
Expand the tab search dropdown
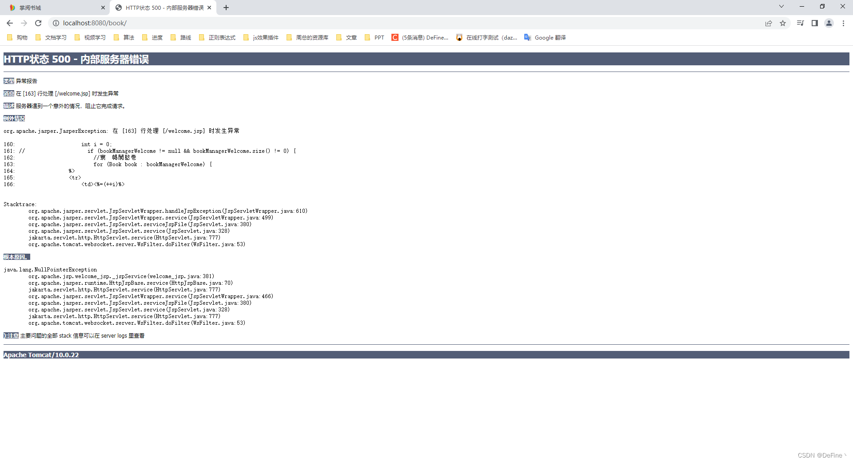coord(781,6)
